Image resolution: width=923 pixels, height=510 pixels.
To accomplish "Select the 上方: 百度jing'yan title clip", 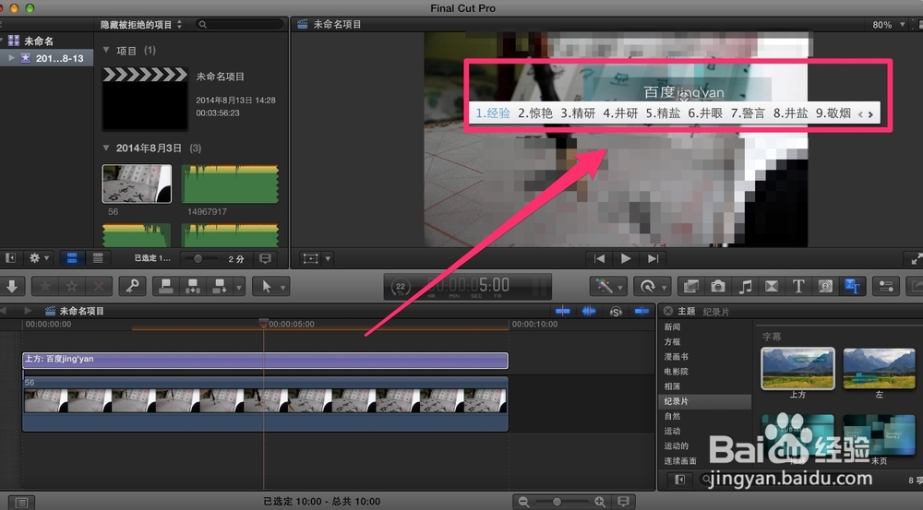I will pyautogui.click(x=265, y=360).
